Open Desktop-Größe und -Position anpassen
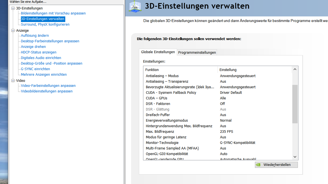This screenshot has width=328, height=184. coord(51,63)
